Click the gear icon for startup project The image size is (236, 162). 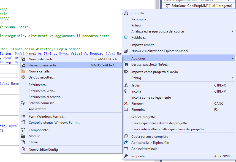tap(126, 72)
